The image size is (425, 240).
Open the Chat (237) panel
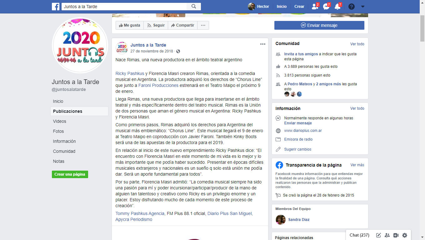[x=359, y=235]
